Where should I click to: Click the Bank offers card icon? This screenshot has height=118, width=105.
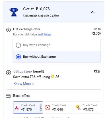(x=8, y=96)
